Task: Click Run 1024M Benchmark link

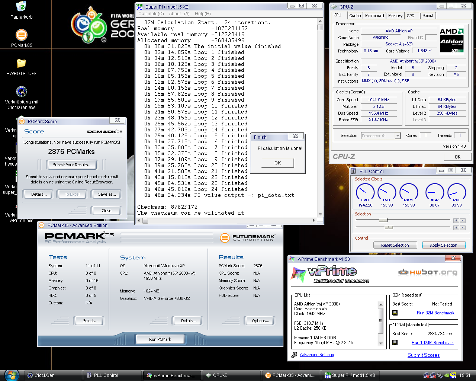Action: [x=432, y=343]
